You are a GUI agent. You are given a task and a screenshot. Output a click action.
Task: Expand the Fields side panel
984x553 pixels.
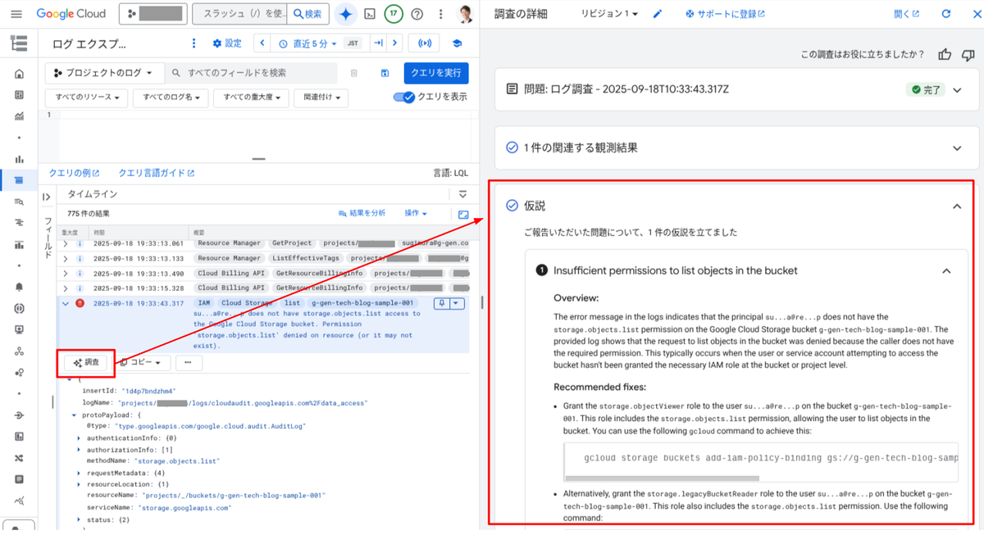[47, 197]
